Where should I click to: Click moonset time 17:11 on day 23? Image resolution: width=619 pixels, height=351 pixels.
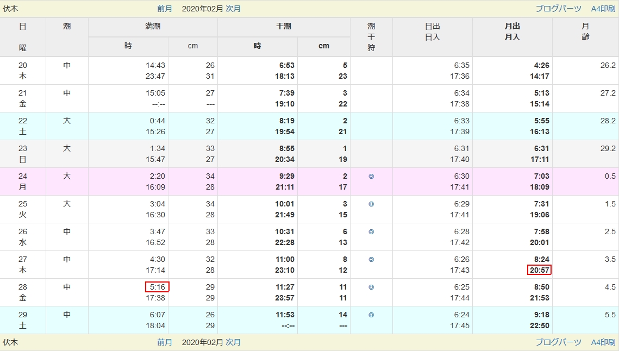click(x=540, y=159)
